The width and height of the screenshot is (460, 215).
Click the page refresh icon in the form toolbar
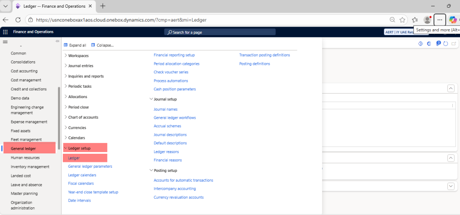pos(446,44)
